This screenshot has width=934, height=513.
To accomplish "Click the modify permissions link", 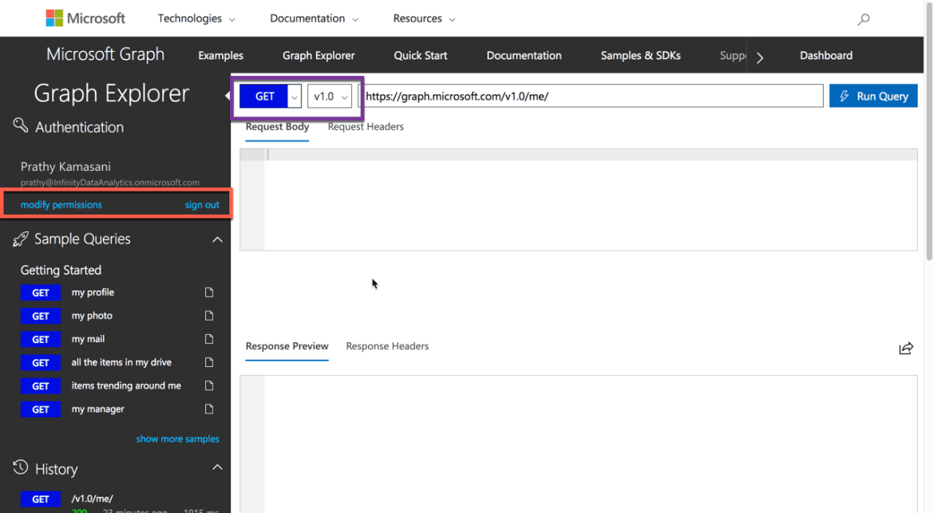I will point(61,205).
